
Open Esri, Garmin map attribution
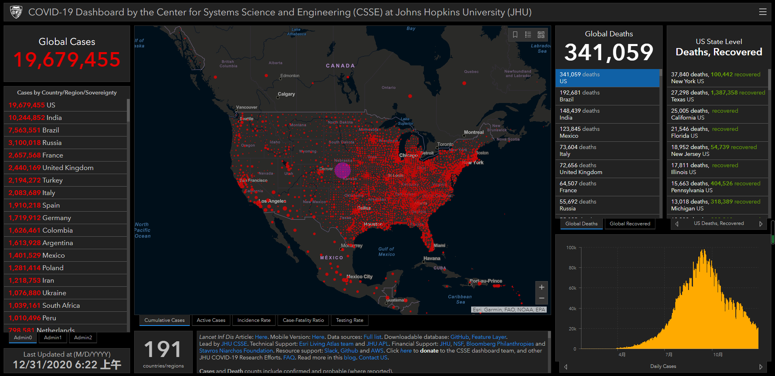(x=509, y=310)
